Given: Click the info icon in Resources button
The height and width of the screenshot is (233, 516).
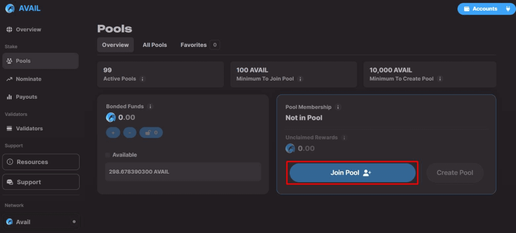Looking at the screenshot, I should [10, 162].
